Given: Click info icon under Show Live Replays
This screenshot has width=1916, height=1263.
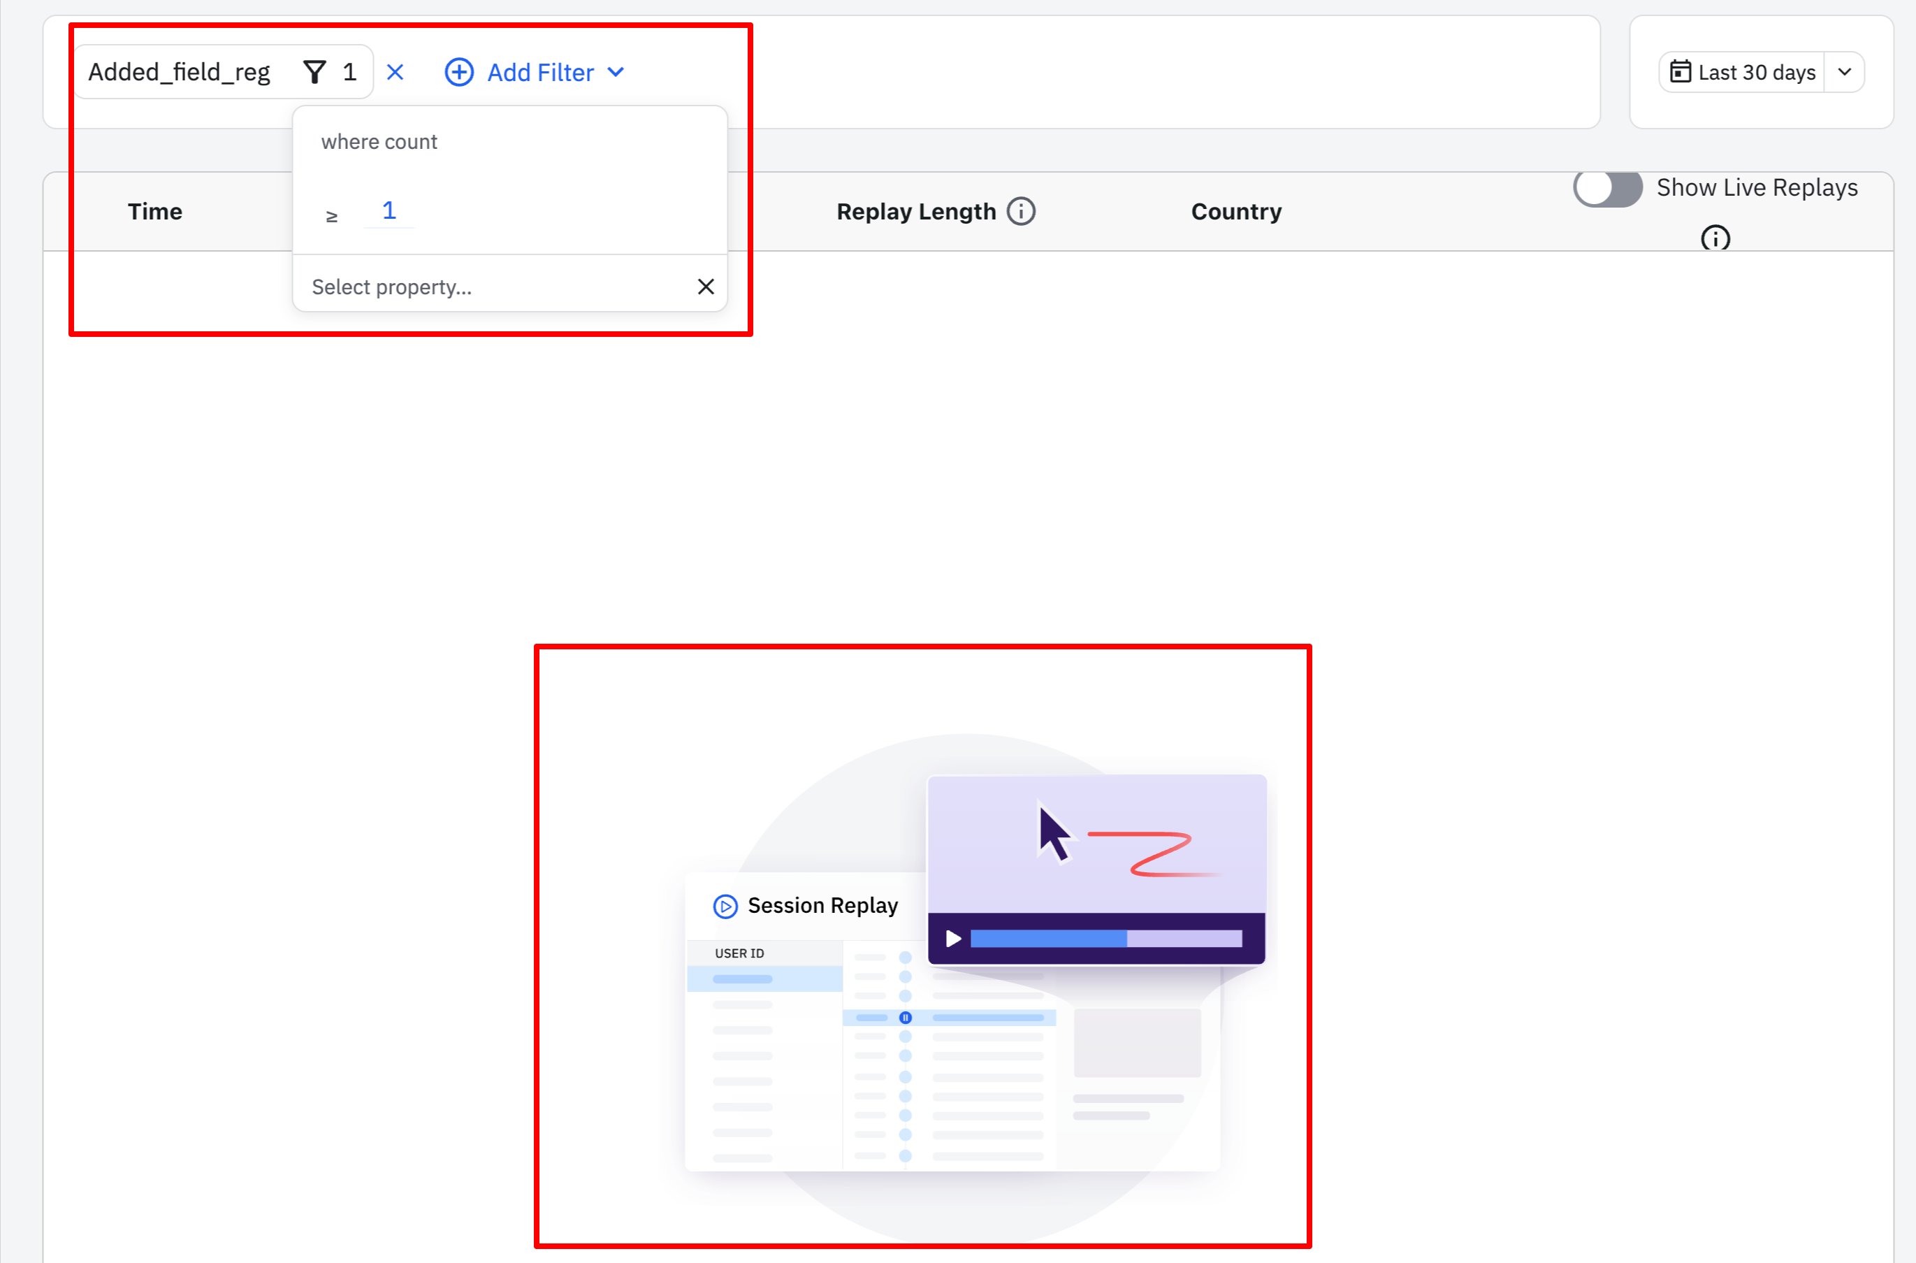Looking at the screenshot, I should (x=1715, y=238).
